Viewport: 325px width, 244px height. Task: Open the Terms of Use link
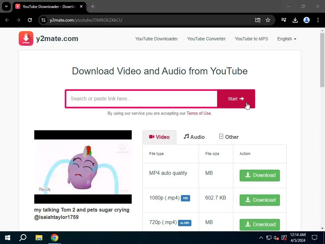199,113
